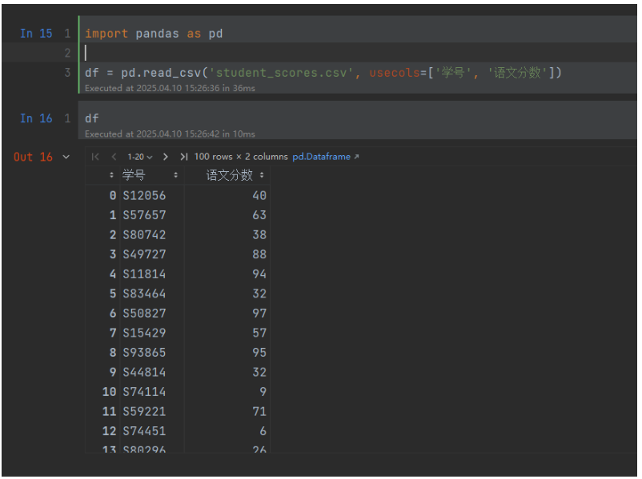Select cell S74451
The height and width of the screenshot is (479, 642).
(144, 432)
